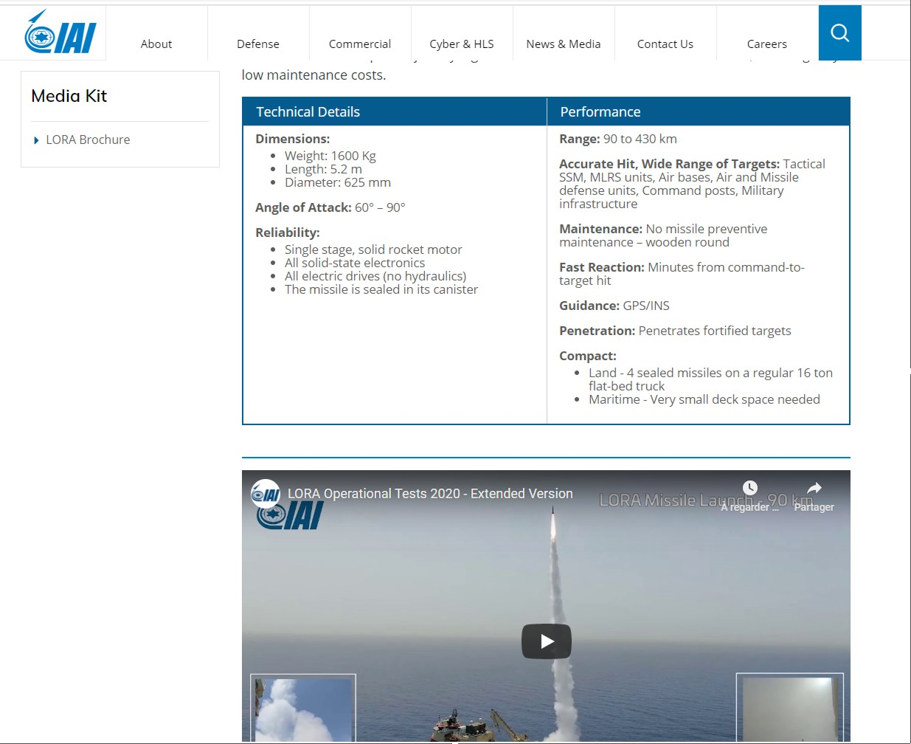
Task: Click the 'Range: 90 to 430 km' text
Action: 618,139
